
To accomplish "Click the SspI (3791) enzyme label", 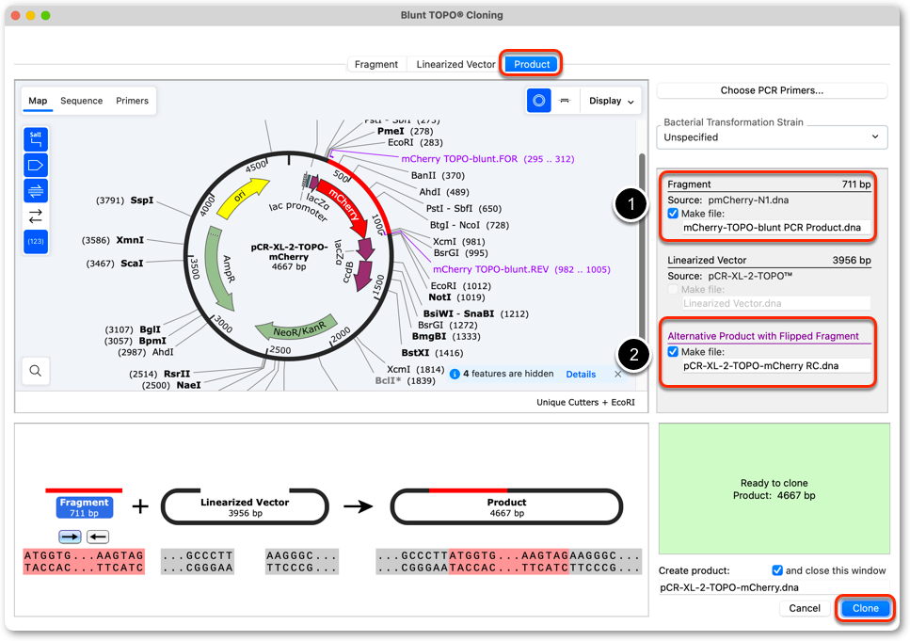I will [x=125, y=200].
